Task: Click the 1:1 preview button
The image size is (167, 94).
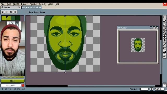Action: click(165, 85)
